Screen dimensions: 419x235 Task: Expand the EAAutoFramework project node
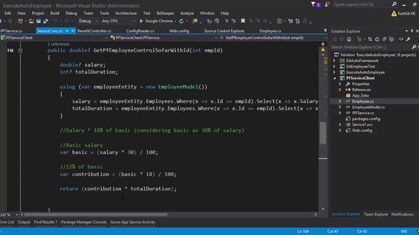pos(335,61)
